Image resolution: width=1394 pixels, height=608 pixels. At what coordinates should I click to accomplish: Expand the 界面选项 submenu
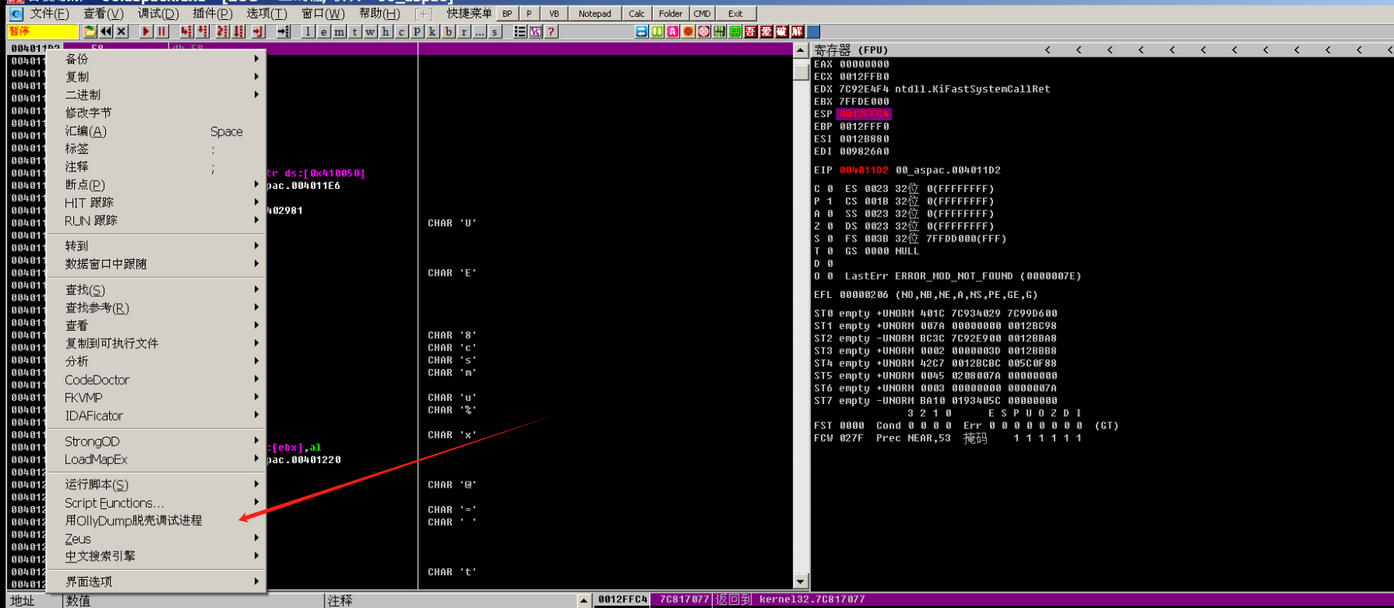(156, 582)
